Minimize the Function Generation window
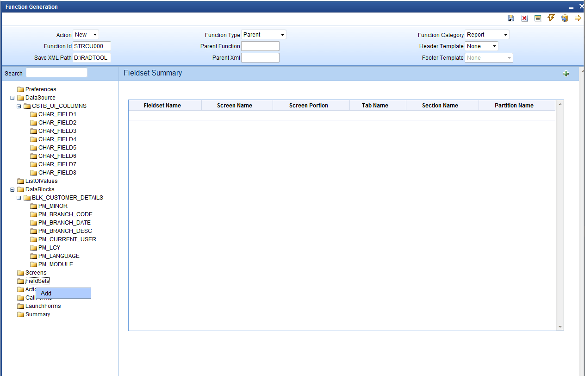Viewport: 585px width, 376px height. 572,7
